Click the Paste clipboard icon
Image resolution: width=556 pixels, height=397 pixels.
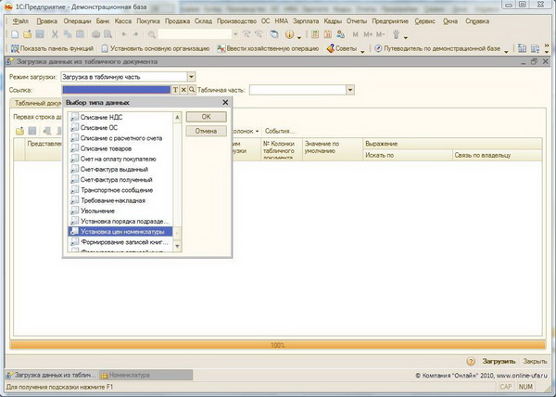tap(80, 34)
